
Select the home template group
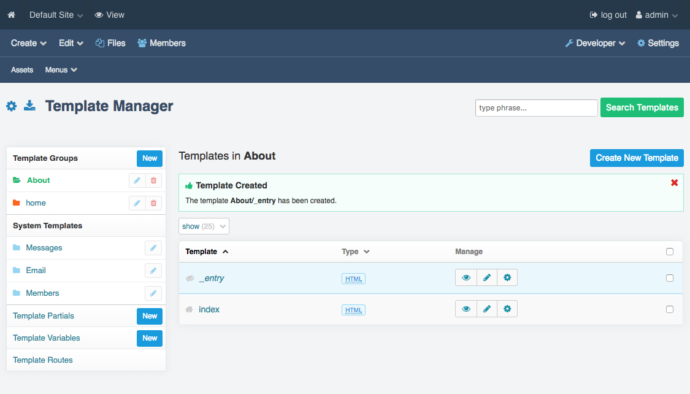pos(36,203)
